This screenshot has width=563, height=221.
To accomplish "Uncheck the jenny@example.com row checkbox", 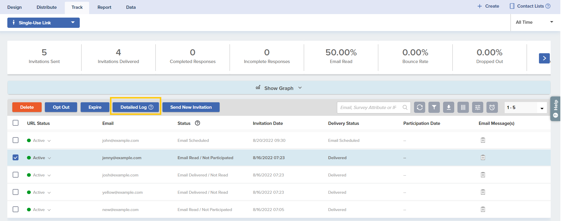I will (x=16, y=158).
